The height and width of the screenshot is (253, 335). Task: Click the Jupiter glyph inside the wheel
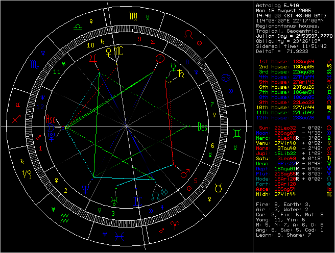pyautogui.click(x=93, y=59)
